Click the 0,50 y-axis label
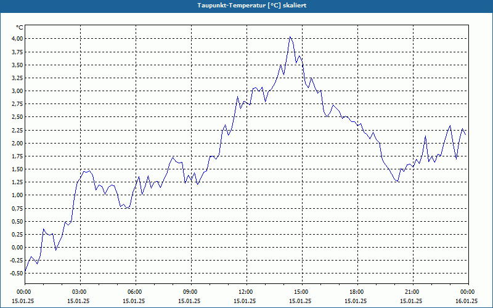493x308 pixels. [18, 222]
